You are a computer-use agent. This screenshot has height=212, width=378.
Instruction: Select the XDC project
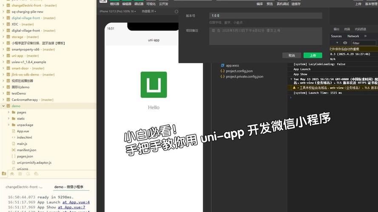(x=15, y=24)
